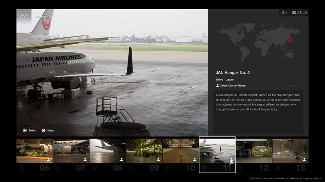Image resolution: width=325 pixels, height=182 pixels.
Task: Select scene thumbnail 08 with parked plane
Action: click(x=107, y=150)
